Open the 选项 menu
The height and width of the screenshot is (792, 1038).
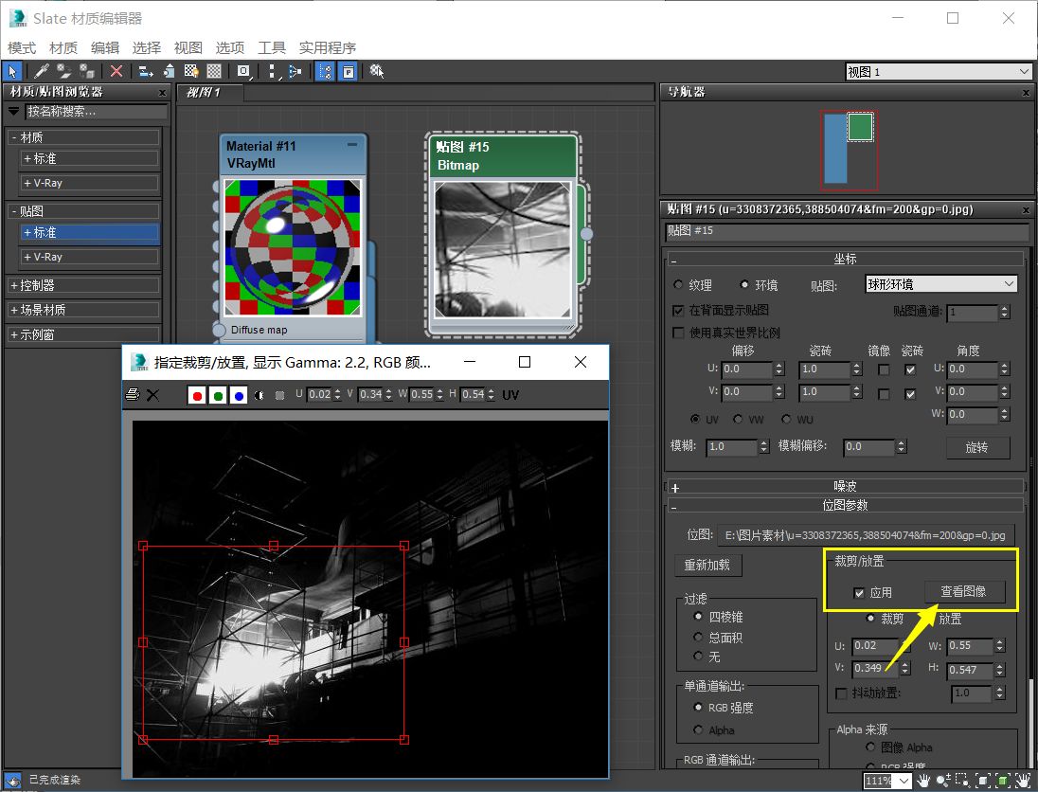tap(230, 47)
